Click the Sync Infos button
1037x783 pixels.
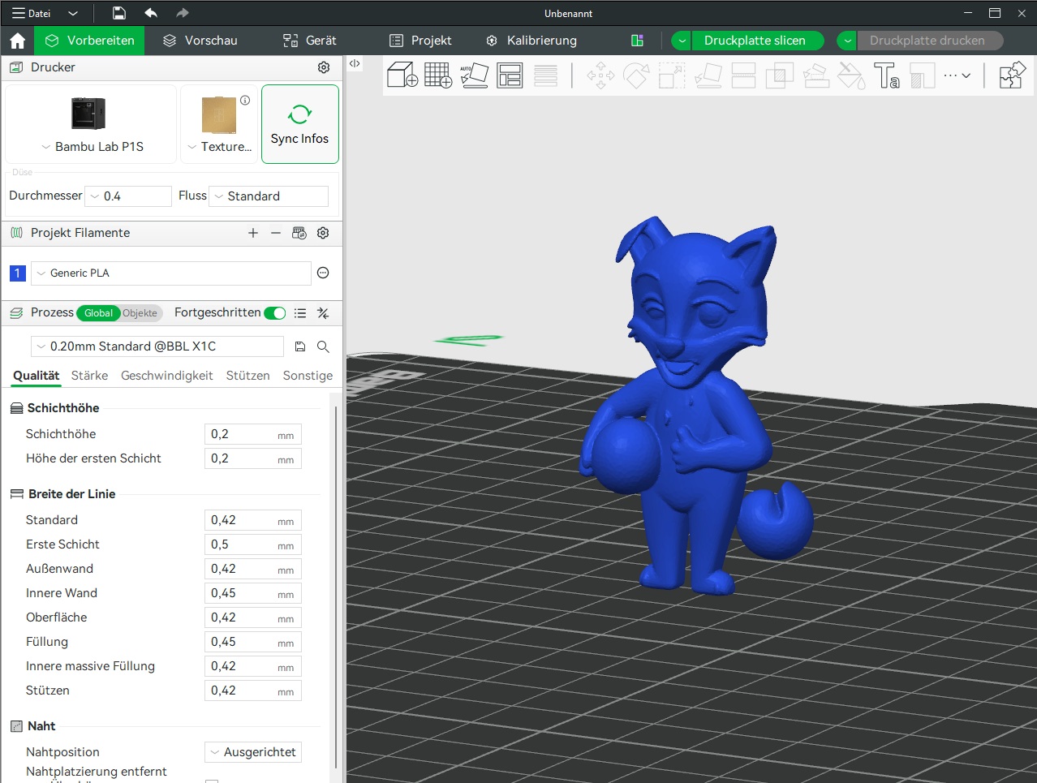[299, 124]
